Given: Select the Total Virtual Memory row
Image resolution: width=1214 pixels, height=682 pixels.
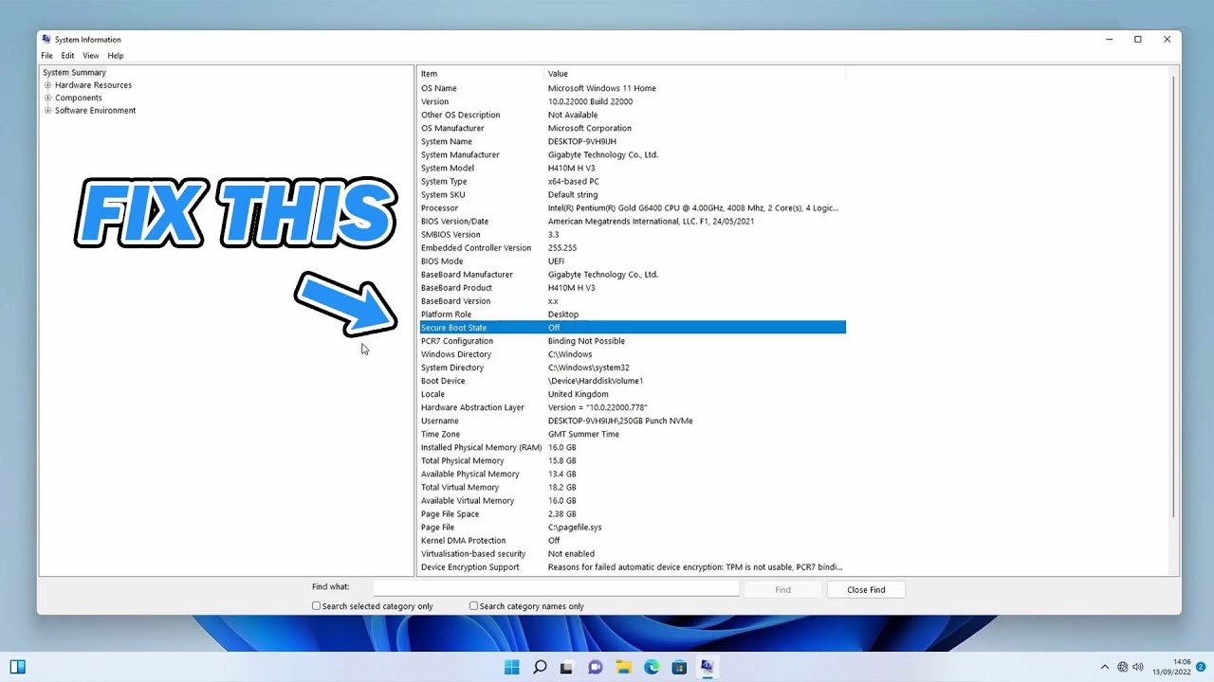Looking at the screenshot, I should tap(633, 488).
